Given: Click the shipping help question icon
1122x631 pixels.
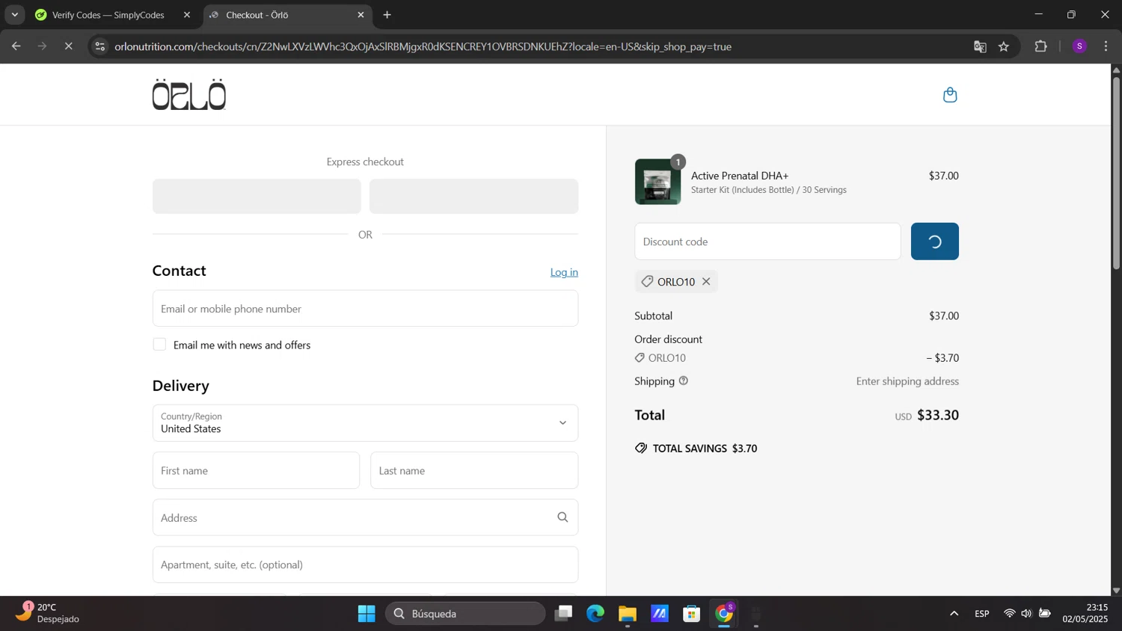Looking at the screenshot, I should 684,381.
